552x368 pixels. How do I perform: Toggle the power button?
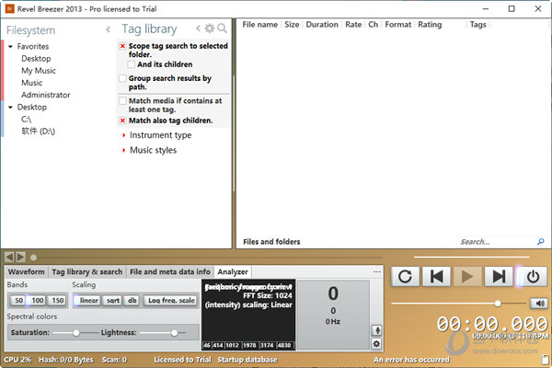coord(533,276)
